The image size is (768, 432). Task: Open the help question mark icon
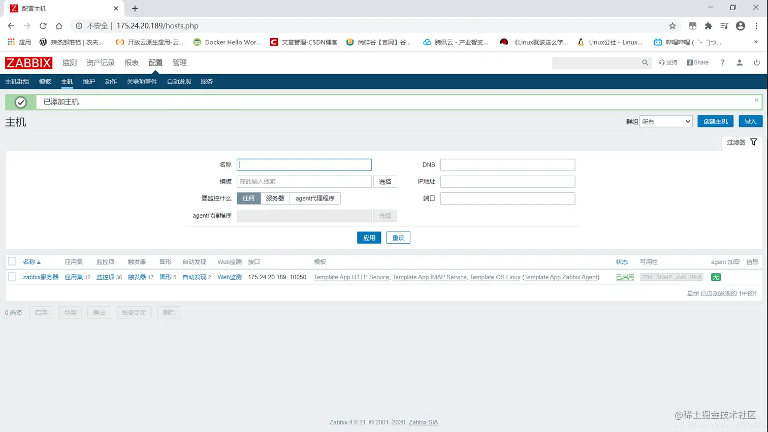pyautogui.click(x=722, y=62)
